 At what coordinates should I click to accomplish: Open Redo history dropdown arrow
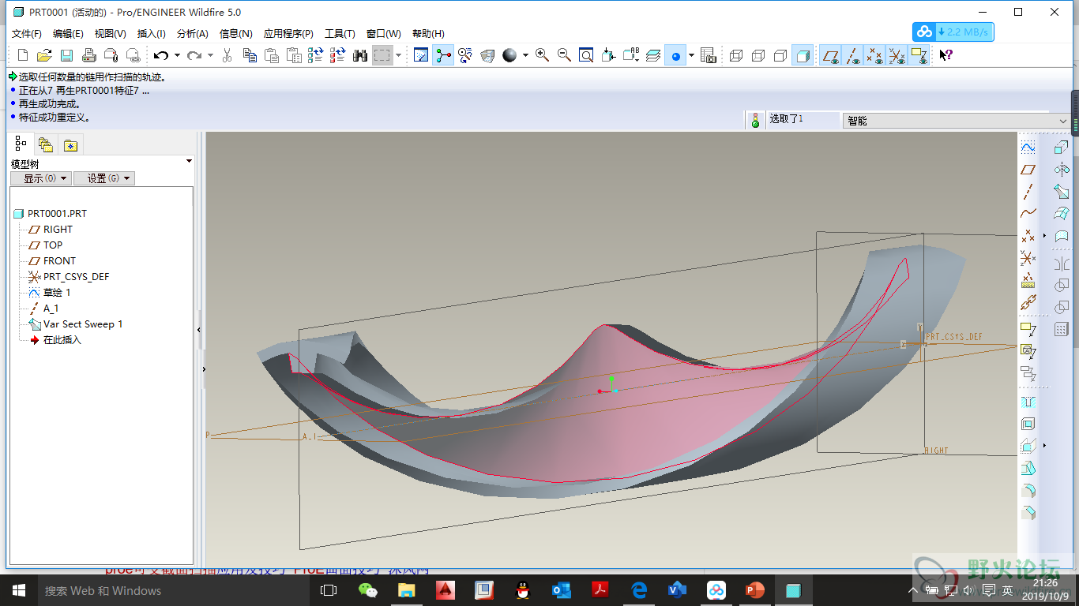click(x=210, y=55)
